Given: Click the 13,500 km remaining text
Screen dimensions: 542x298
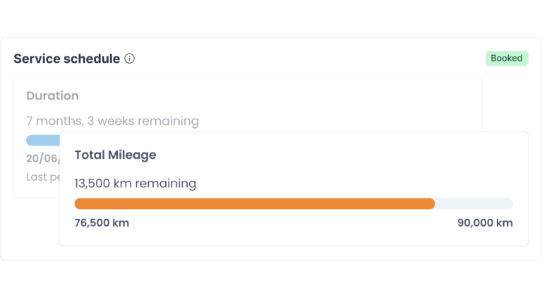Looking at the screenshot, I should tap(135, 183).
